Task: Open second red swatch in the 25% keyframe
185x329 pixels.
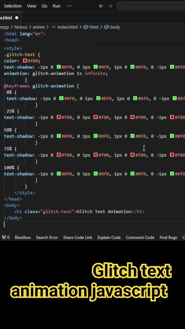Action: pyautogui.click(x=95, y=117)
